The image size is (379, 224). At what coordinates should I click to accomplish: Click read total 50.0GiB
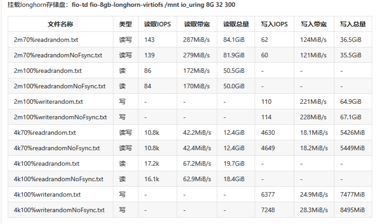(x=234, y=86)
